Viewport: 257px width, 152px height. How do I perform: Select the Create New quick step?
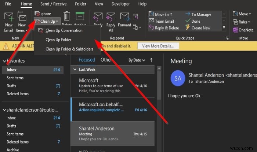coord(198,28)
